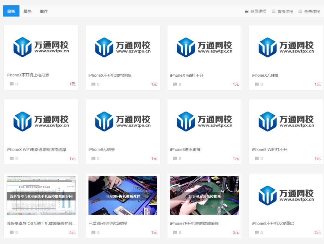Click comment icon under 三星S8+拆机视频教程
Viewport: 324px width, 244px height.
click(93, 232)
